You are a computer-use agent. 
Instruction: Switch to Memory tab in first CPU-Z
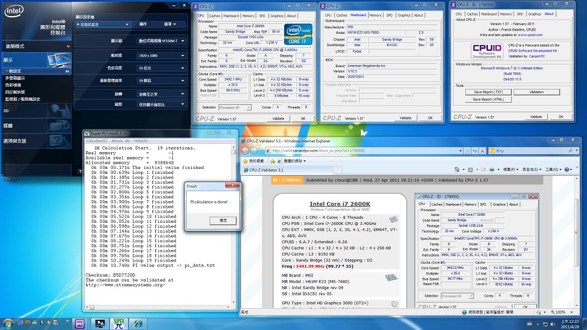click(x=248, y=16)
